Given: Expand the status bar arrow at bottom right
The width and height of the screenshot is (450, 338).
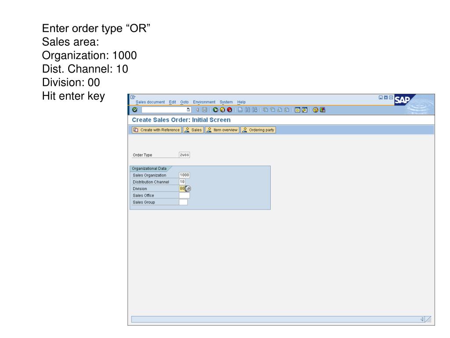Looking at the screenshot, I should coord(422,320).
